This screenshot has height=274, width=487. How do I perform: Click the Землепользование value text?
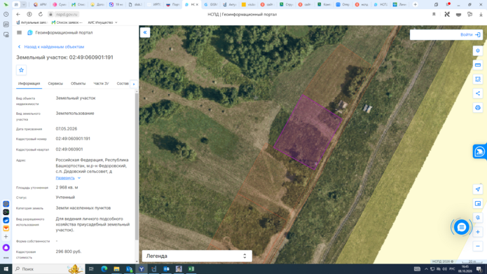coord(75,114)
